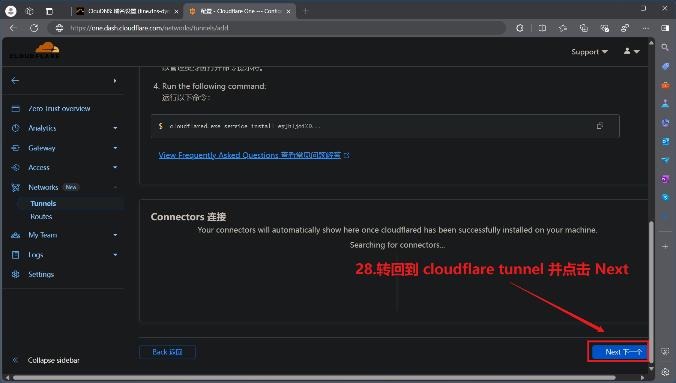This screenshot has height=383, width=676.
Task: Click the Networks menu label
Action: [x=44, y=187]
